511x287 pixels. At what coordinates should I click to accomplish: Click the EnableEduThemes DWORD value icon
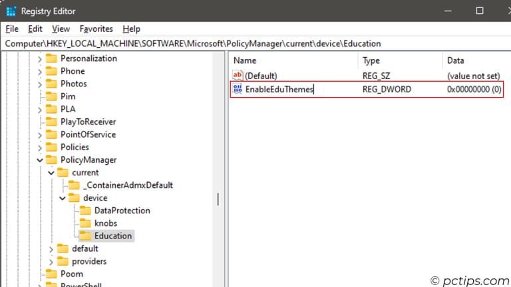(x=238, y=89)
